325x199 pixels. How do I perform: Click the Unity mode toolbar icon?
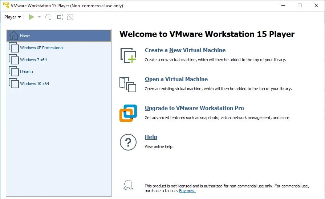click(x=70, y=17)
